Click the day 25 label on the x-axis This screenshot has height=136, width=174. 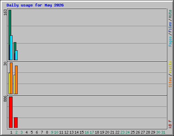pos(133,132)
